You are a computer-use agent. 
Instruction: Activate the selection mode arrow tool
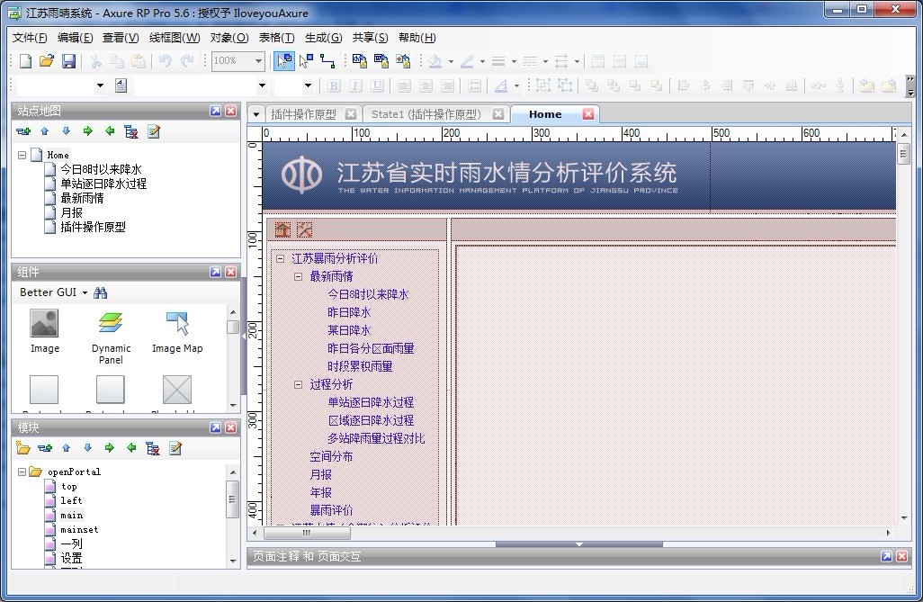[x=284, y=60]
